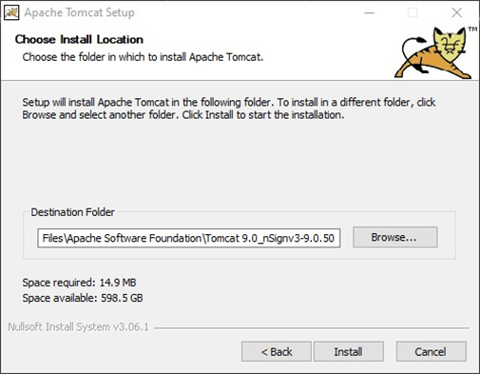
Task: Click the Apache Tomcat Setup title text
Action: coord(79,12)
